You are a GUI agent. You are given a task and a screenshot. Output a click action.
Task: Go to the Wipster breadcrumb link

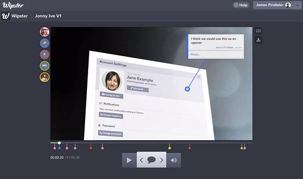[19, 16]
